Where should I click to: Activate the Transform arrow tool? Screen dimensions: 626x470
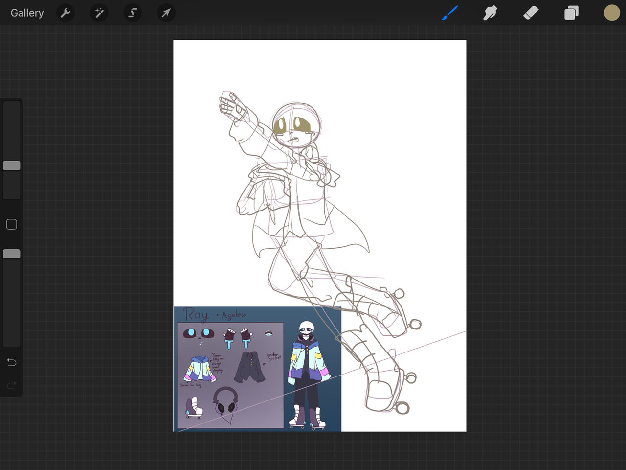tap(166, 13)
